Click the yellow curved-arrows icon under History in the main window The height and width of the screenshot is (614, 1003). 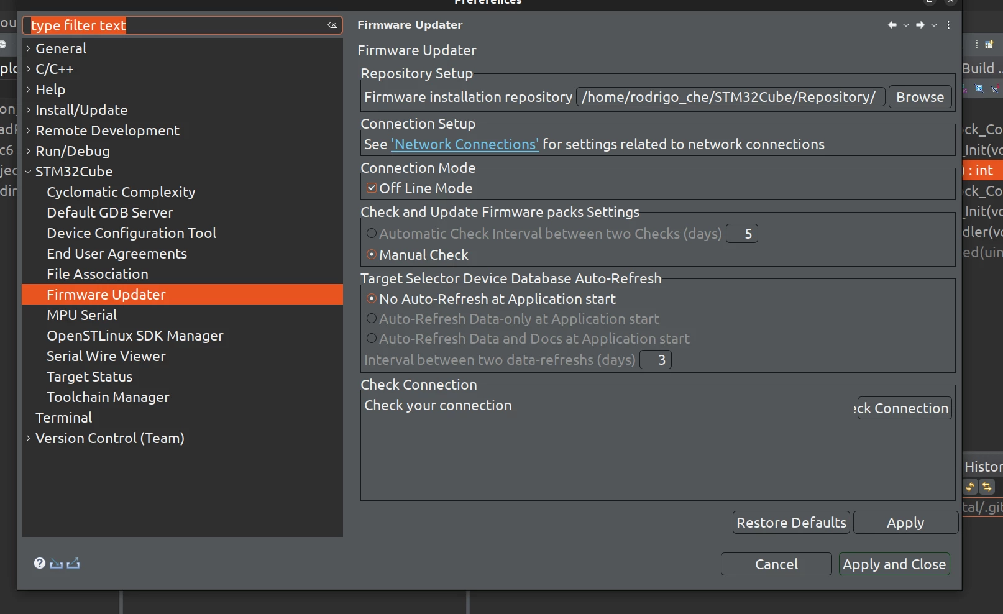(x=970, y=487)
